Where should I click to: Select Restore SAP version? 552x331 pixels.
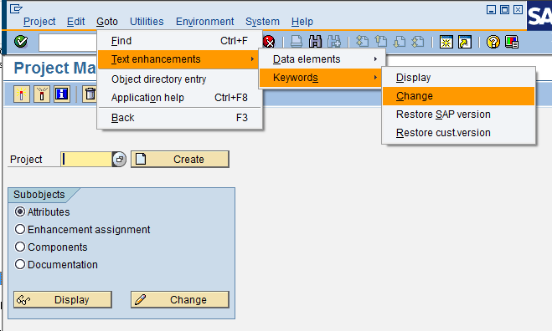click(x=458, y=115)
